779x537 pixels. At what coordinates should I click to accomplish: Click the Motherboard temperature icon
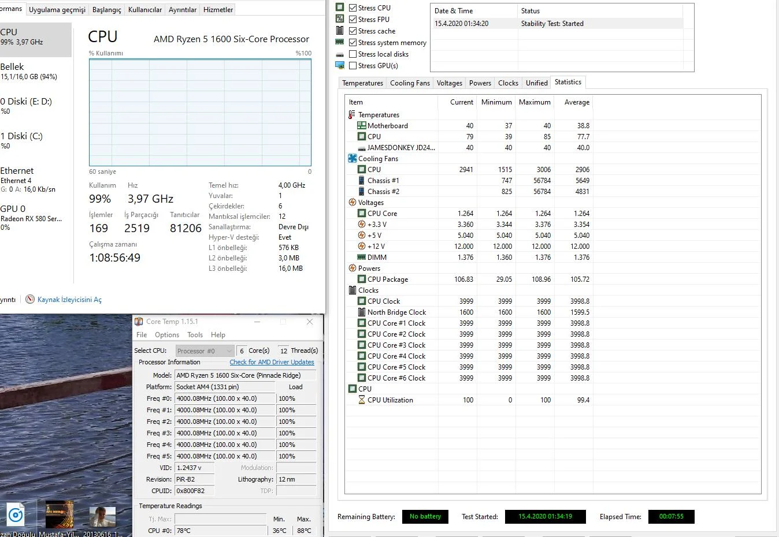pyautogui.click(x=361, y=126)
